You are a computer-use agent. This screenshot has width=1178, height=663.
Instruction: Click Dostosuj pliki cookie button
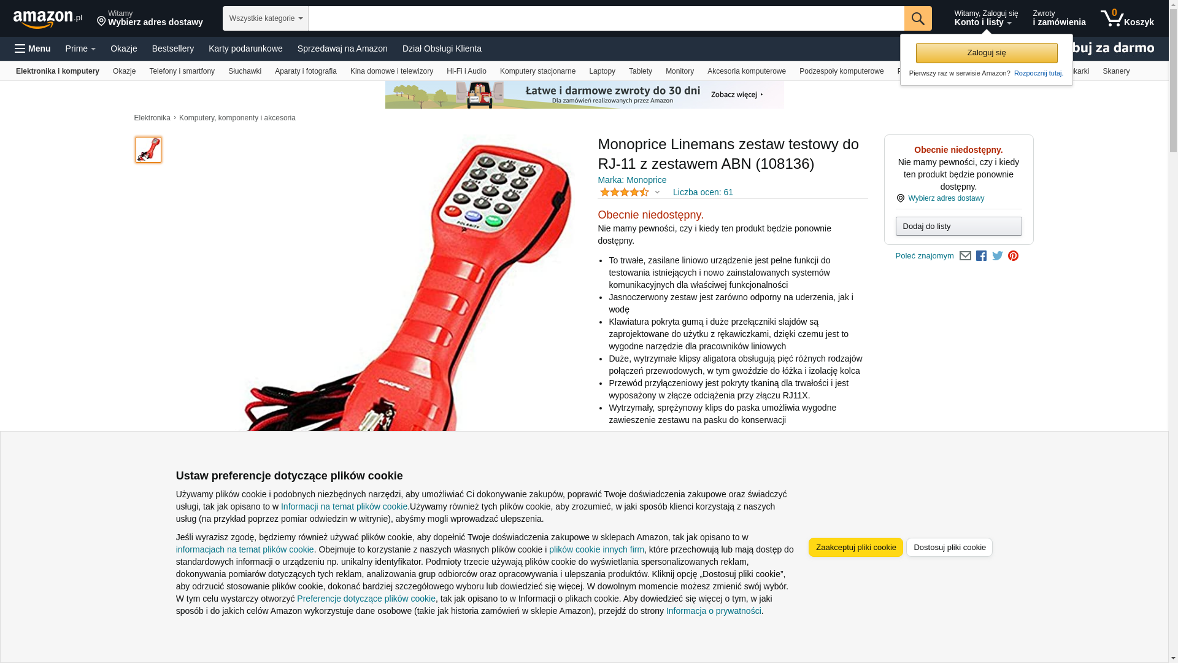tap(949, 548)
